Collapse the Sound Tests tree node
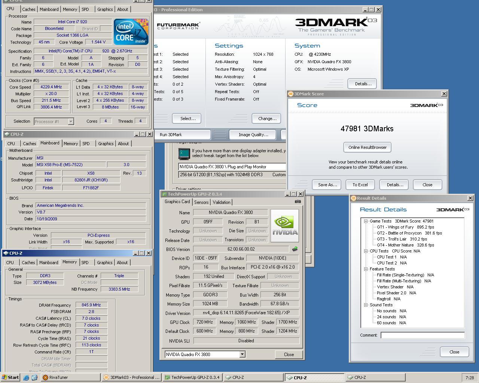This screenshot has height=383, width=479. click(366, 305)
